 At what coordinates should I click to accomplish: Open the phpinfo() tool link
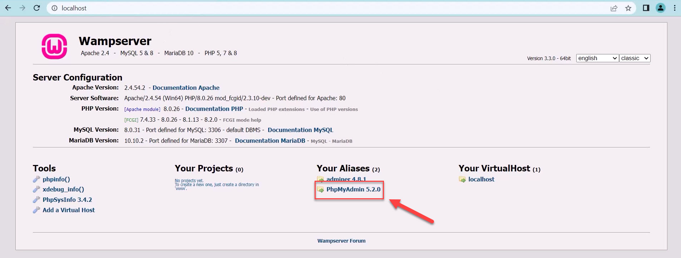click(56, 179)
